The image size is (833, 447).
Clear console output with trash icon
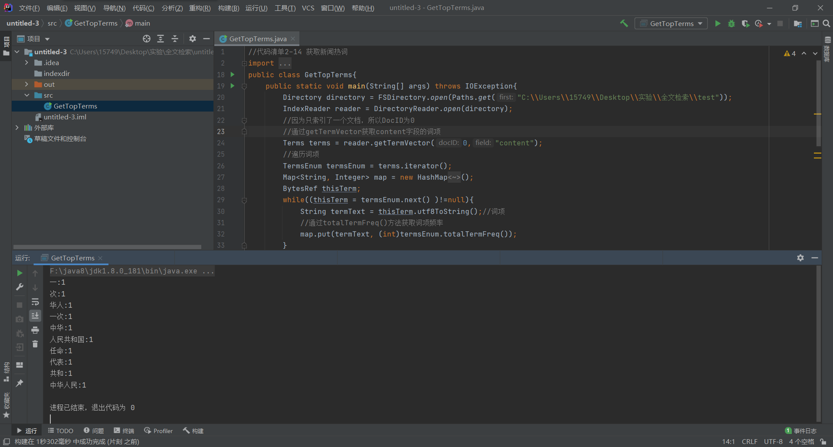tap(35, 344)
